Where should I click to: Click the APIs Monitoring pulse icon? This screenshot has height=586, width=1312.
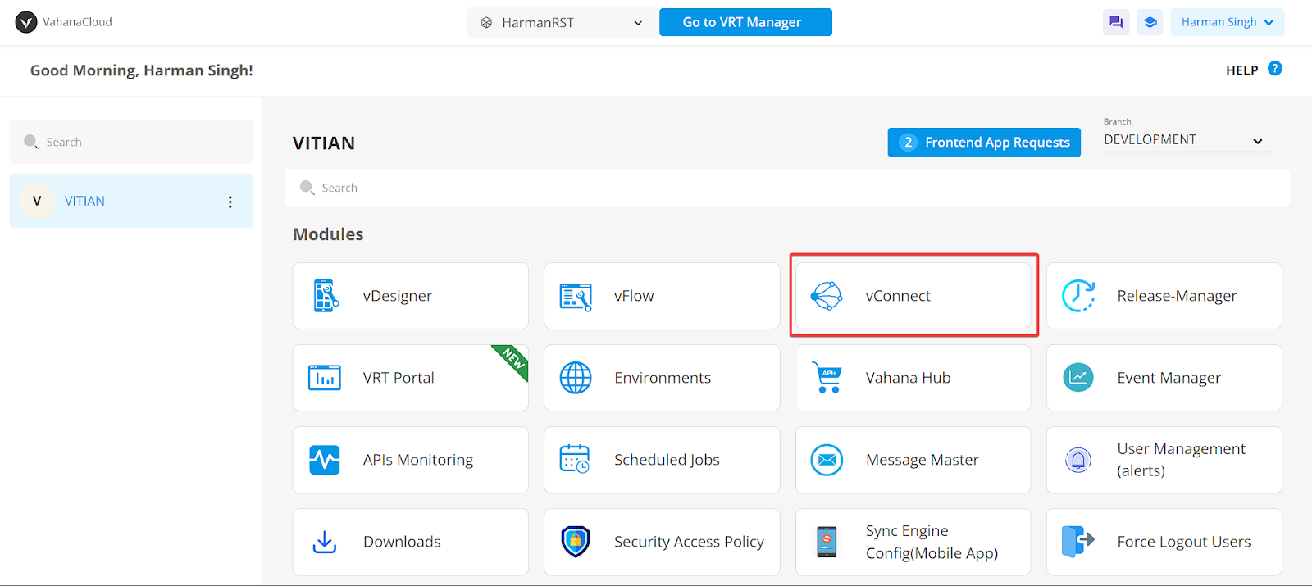tap(325, 460)
